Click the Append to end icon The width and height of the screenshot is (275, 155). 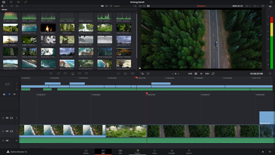coord(58,73)
